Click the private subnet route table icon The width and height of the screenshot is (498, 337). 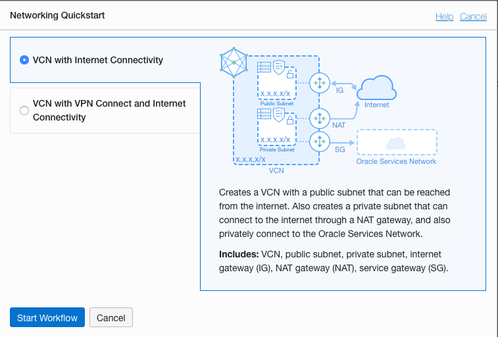[x=264, y=113]
